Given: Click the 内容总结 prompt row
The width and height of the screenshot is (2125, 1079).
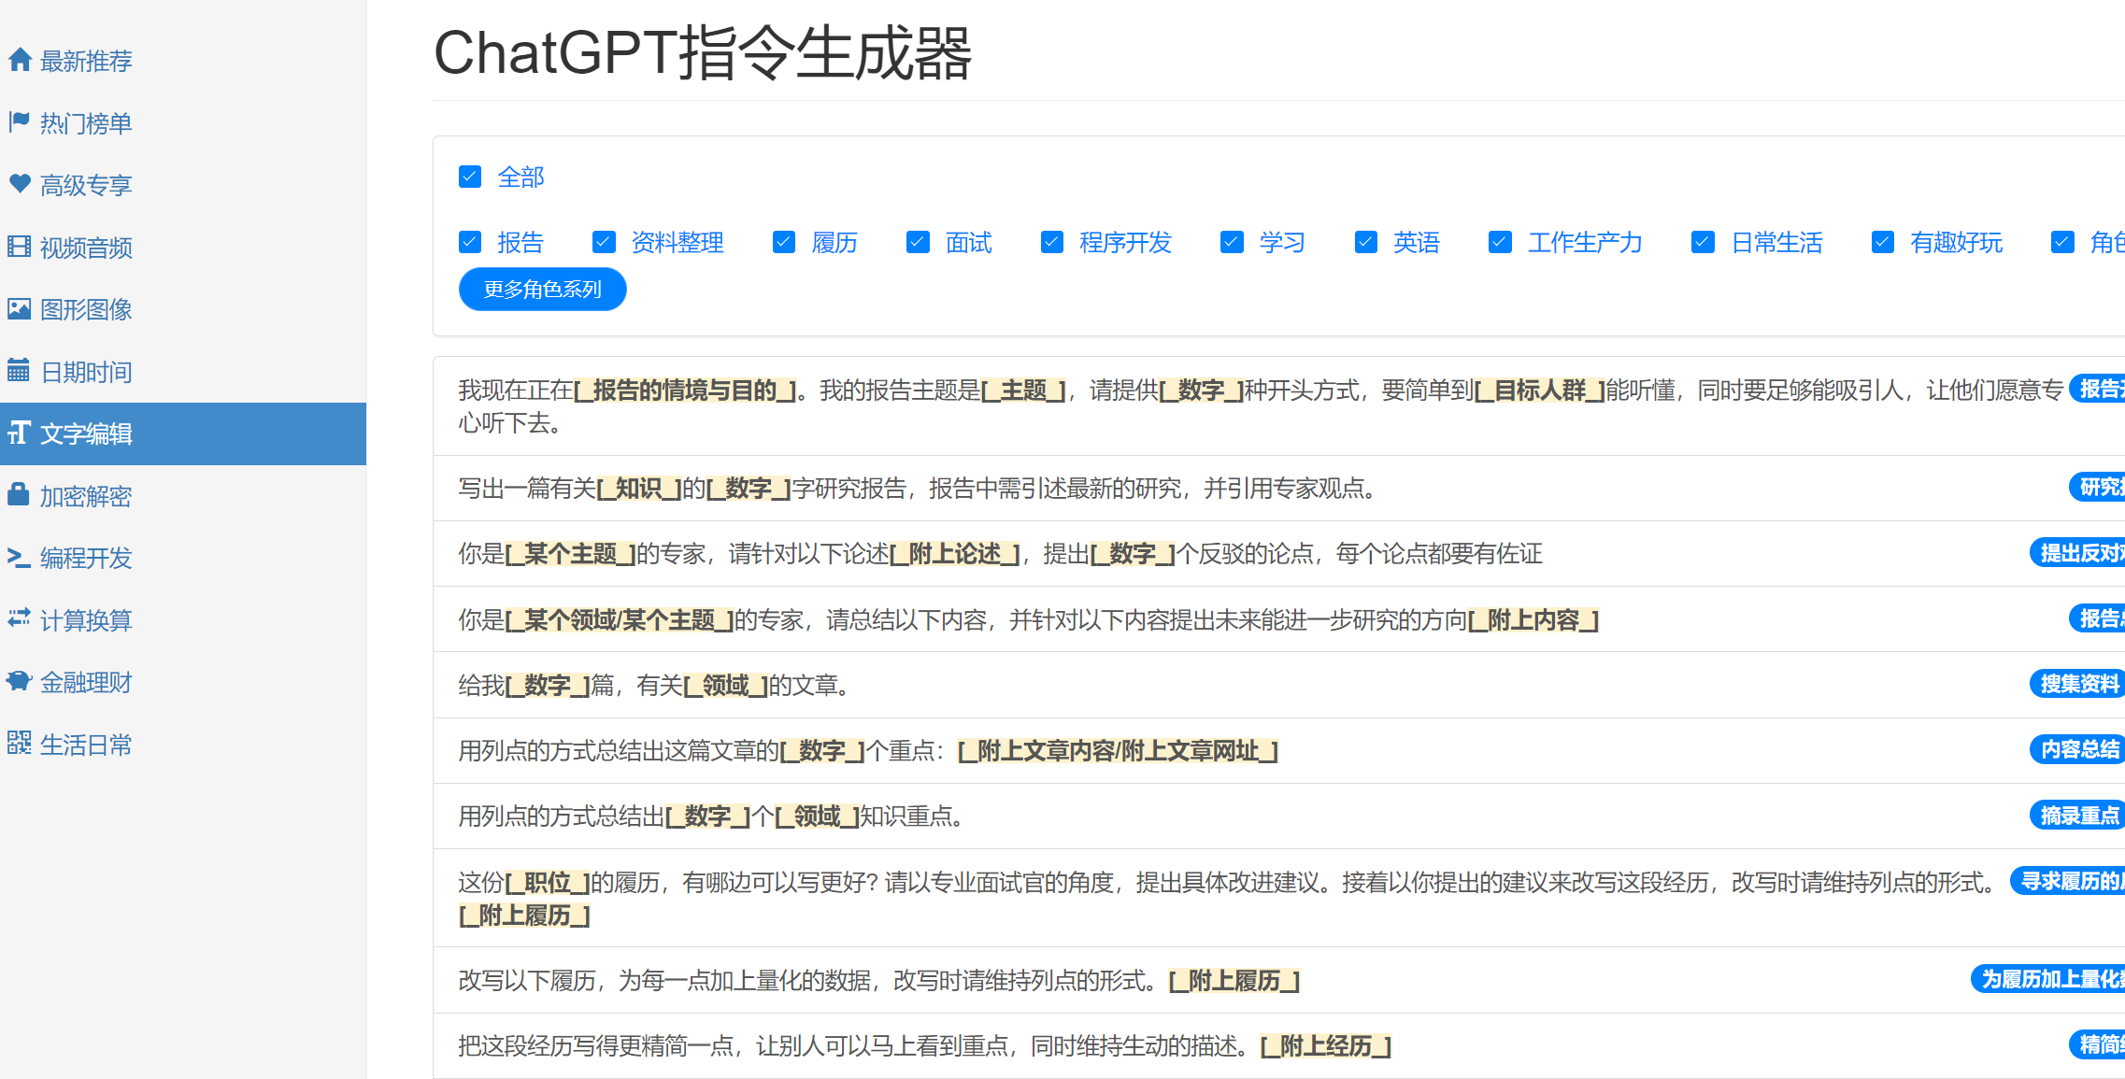Looking at the screenshot, I should [x=2078, y=749].
